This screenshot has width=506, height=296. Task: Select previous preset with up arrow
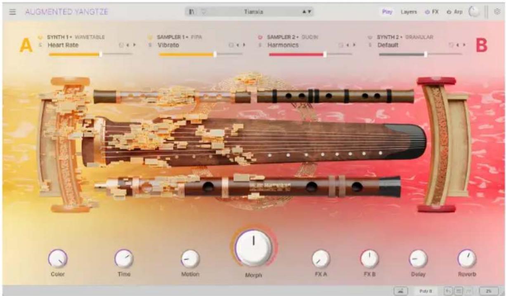point(304,12)
